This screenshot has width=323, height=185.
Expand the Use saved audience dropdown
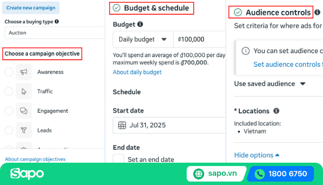point(270,84)
